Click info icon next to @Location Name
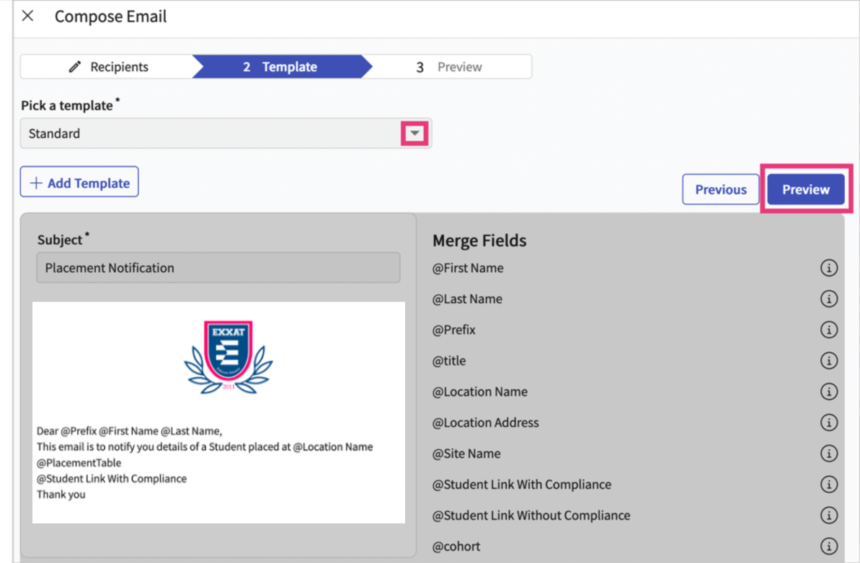 [x=829, y=392]
